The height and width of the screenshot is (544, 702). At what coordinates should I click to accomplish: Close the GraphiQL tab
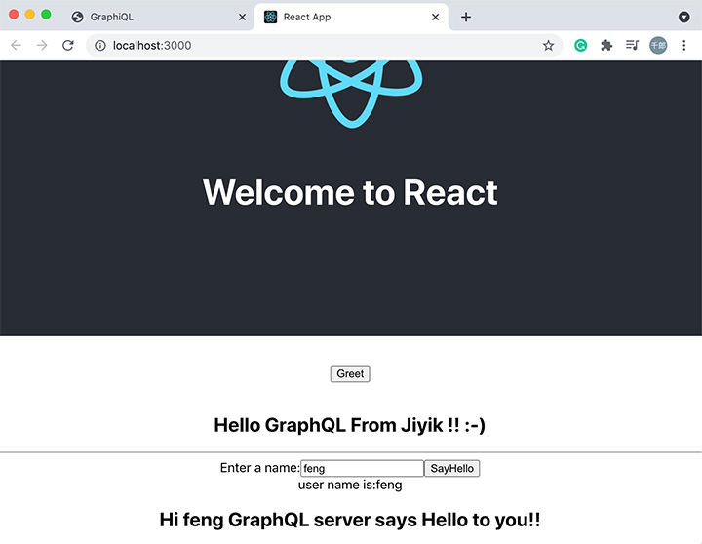click(x=242, y=17)
